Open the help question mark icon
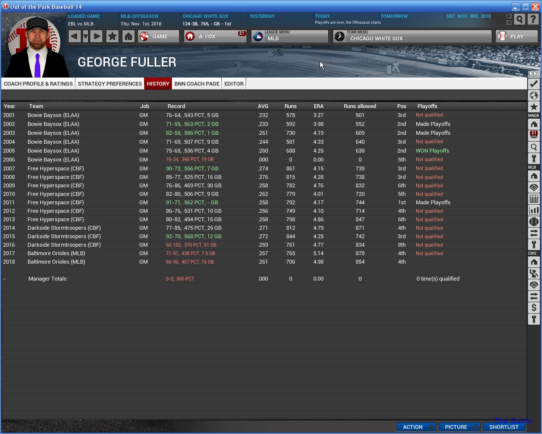The height and width of the screenshot is (434, 542). 533,19
